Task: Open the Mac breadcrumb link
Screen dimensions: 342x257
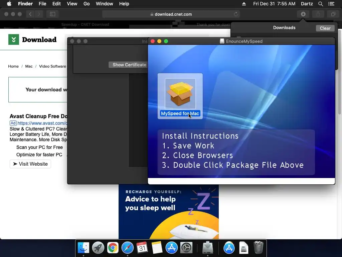Action: tap(29, 66)
